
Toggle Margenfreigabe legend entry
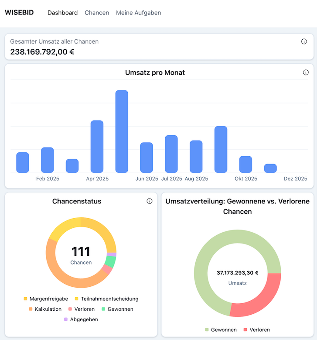[46, 299]
